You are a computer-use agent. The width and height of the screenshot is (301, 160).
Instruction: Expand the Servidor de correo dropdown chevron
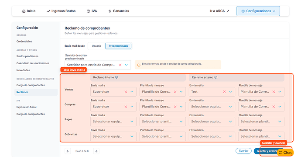coord(127,65)
